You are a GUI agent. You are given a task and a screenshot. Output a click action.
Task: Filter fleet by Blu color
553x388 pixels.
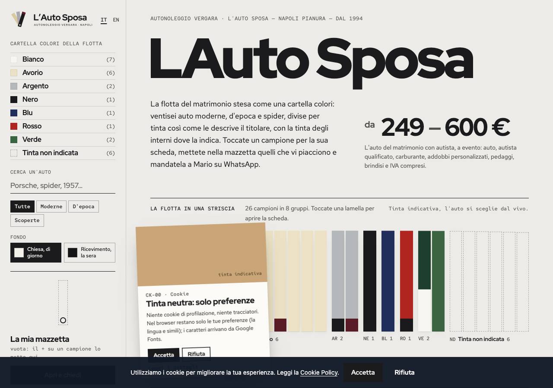(x=63, y=113)
